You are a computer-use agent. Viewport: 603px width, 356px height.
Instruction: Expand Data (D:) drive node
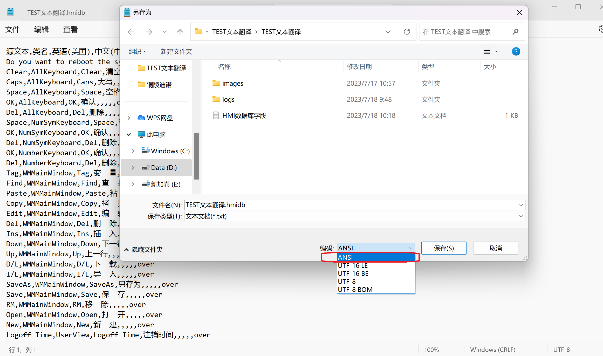click(133, 168)
